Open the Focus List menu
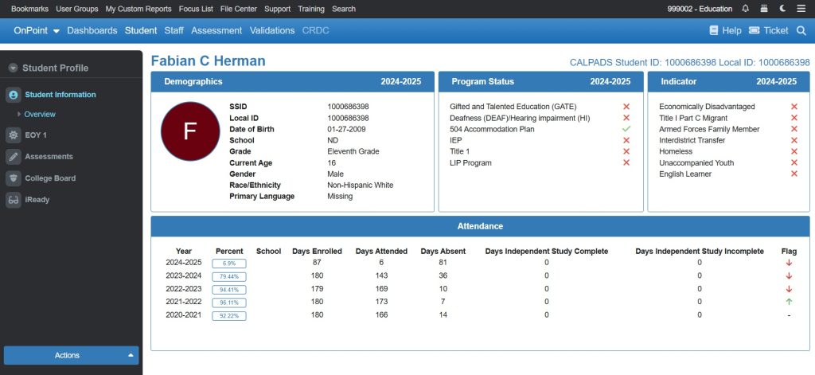Screen dimensions: 815x375 tap(196, 9)
